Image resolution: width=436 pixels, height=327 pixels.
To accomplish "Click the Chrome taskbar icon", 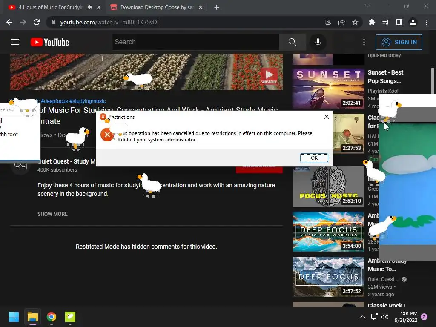I will point(52,317).
